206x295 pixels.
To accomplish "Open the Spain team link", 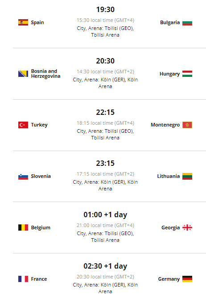I will (x=37, y=22).
